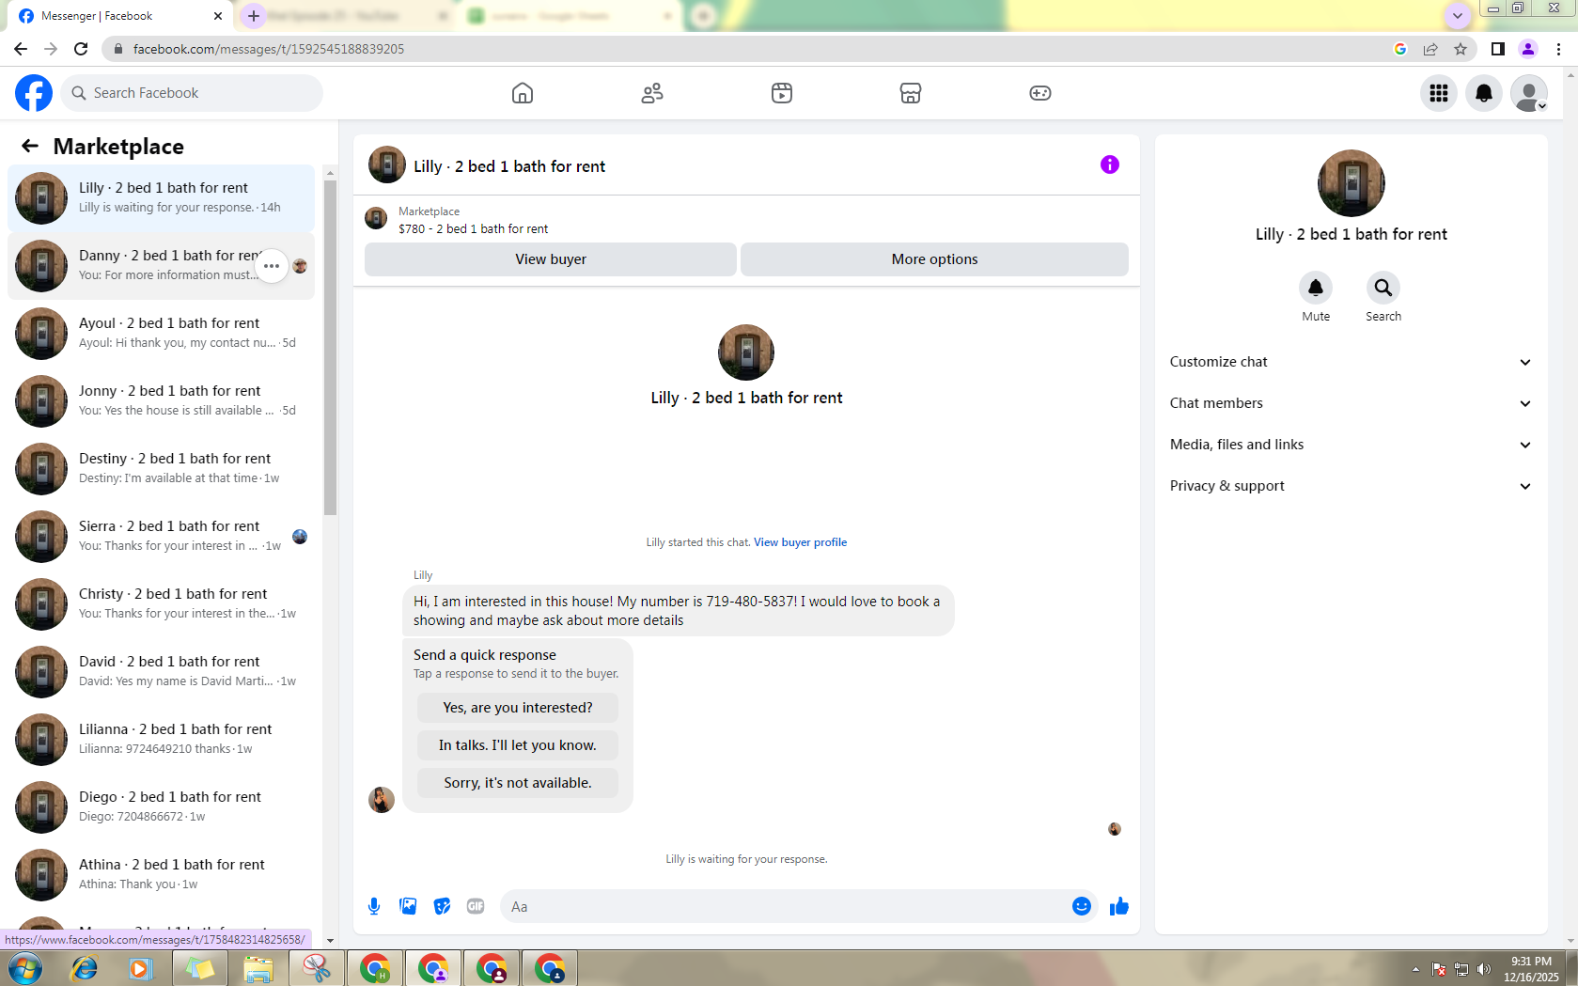Open David conversation in list

(x=161, y=672)
